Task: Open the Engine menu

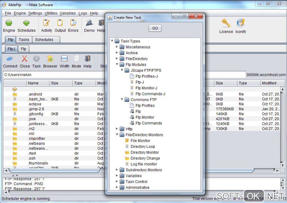Action: click(x=20, y=13)
